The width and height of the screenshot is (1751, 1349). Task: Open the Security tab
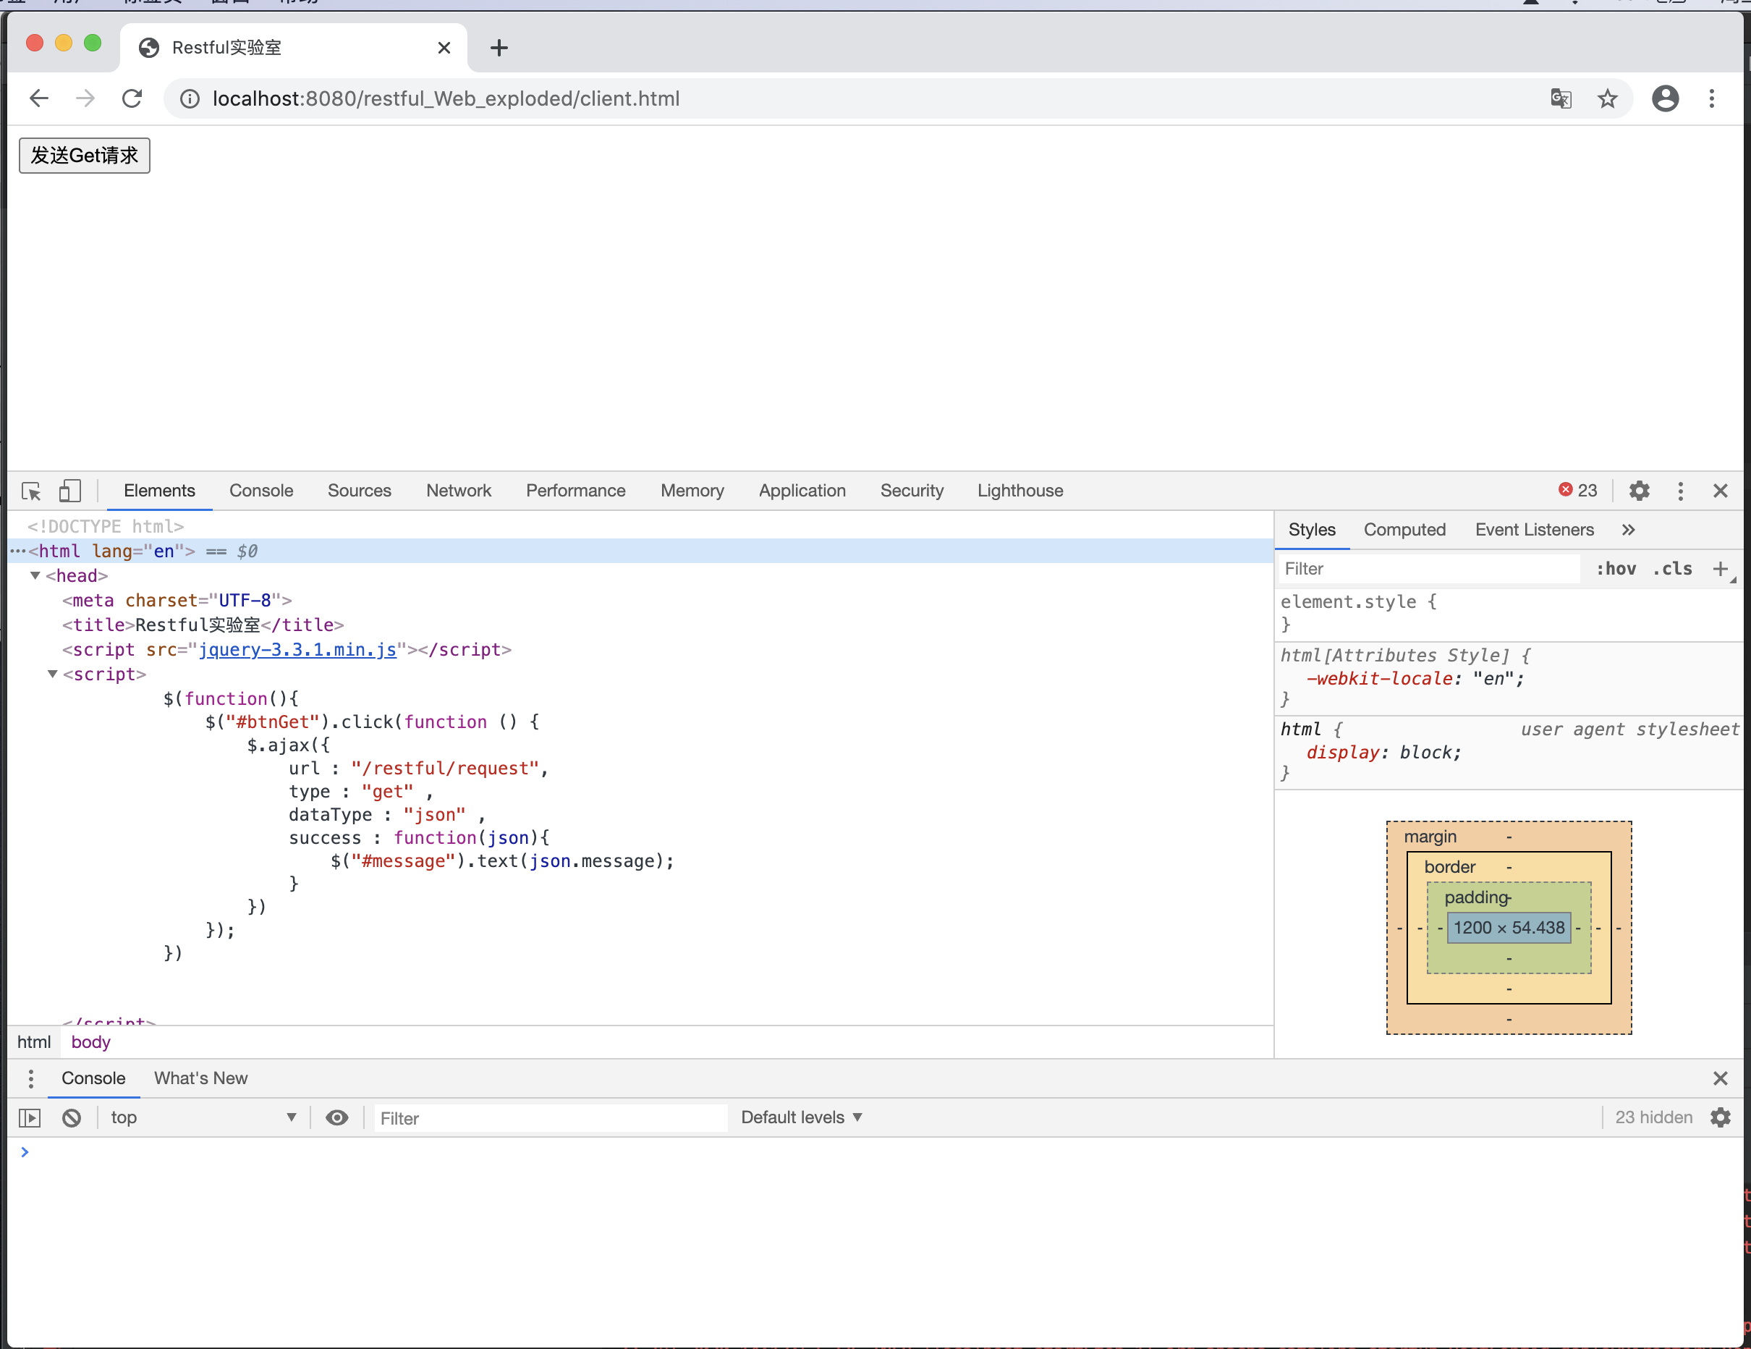tap(912, 491)
